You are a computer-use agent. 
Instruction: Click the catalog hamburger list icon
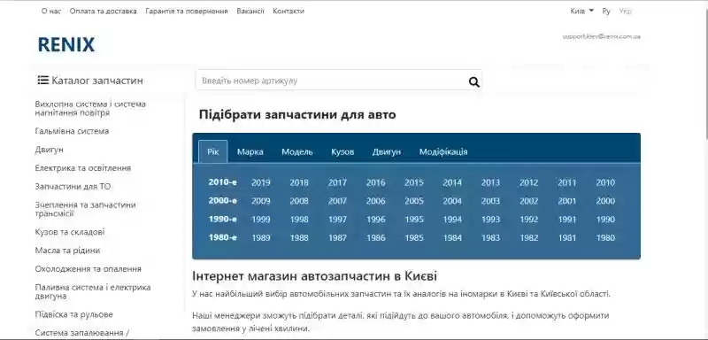[42, 81]
